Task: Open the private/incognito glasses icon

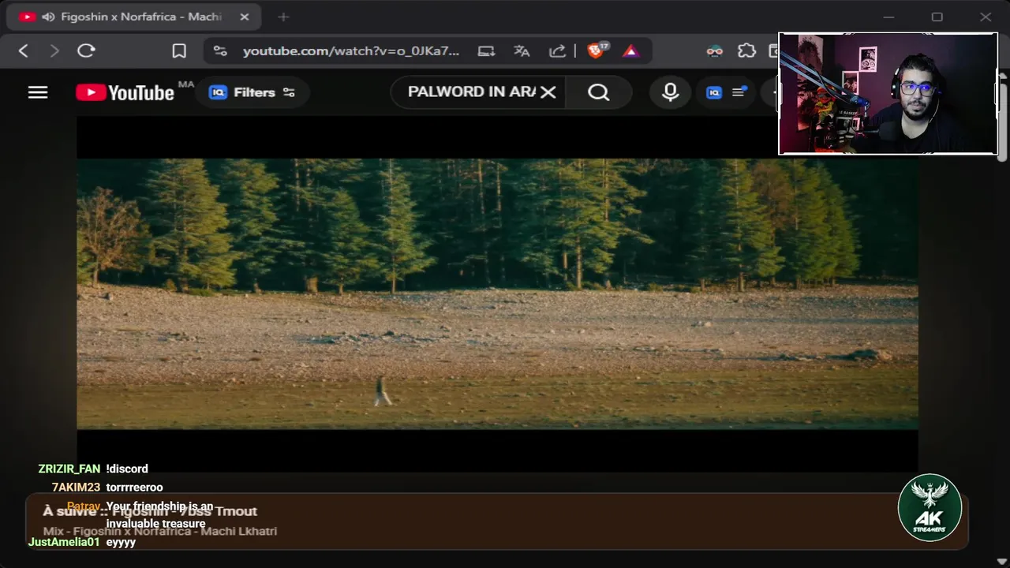Action: [715, 51]
